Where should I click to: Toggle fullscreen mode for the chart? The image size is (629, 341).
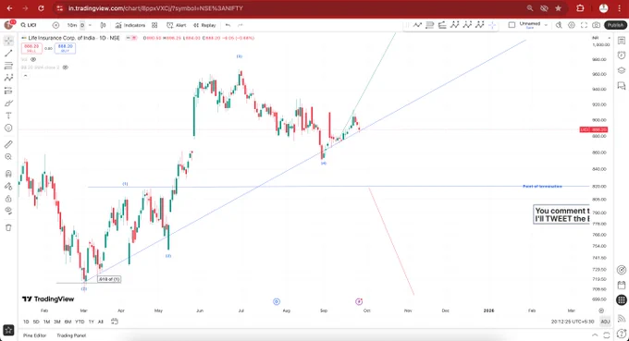coord(584,25)
